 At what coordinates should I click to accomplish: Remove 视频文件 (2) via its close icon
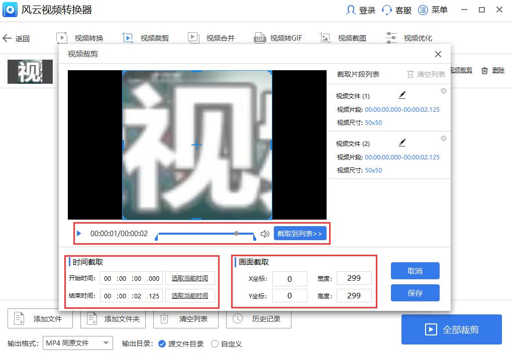pyautogui.click(x=444, y=138)
